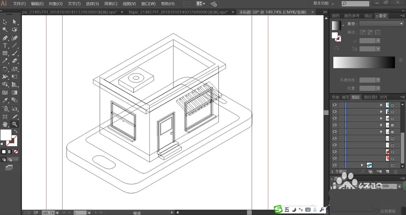Select the Artboard tool

[x=5, y=116]
